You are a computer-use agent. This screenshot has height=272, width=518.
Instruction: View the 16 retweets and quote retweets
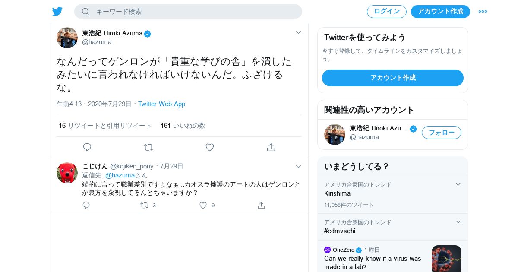coord(105,126)
